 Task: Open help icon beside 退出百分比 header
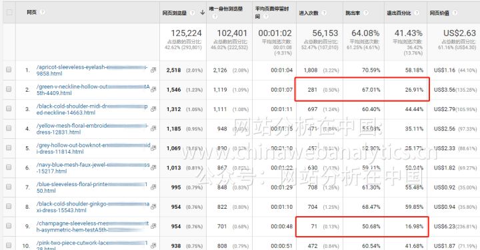416,13
